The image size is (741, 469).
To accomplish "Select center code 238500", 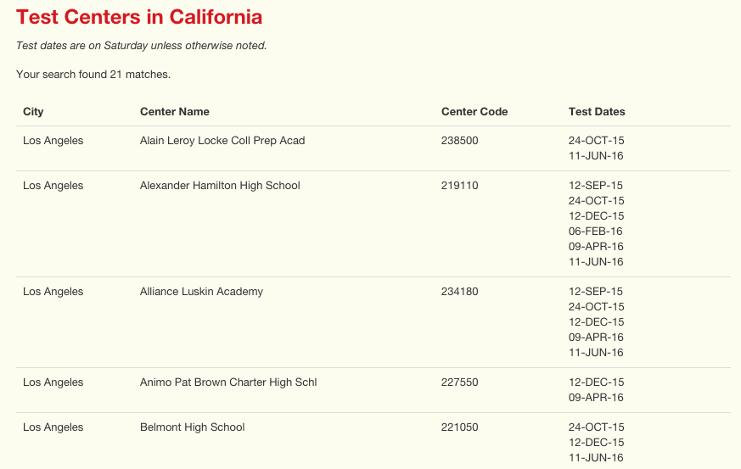I will click(x=459, y=140).
